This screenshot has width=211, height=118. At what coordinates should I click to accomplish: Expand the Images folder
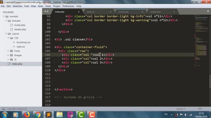click(8, 55)
